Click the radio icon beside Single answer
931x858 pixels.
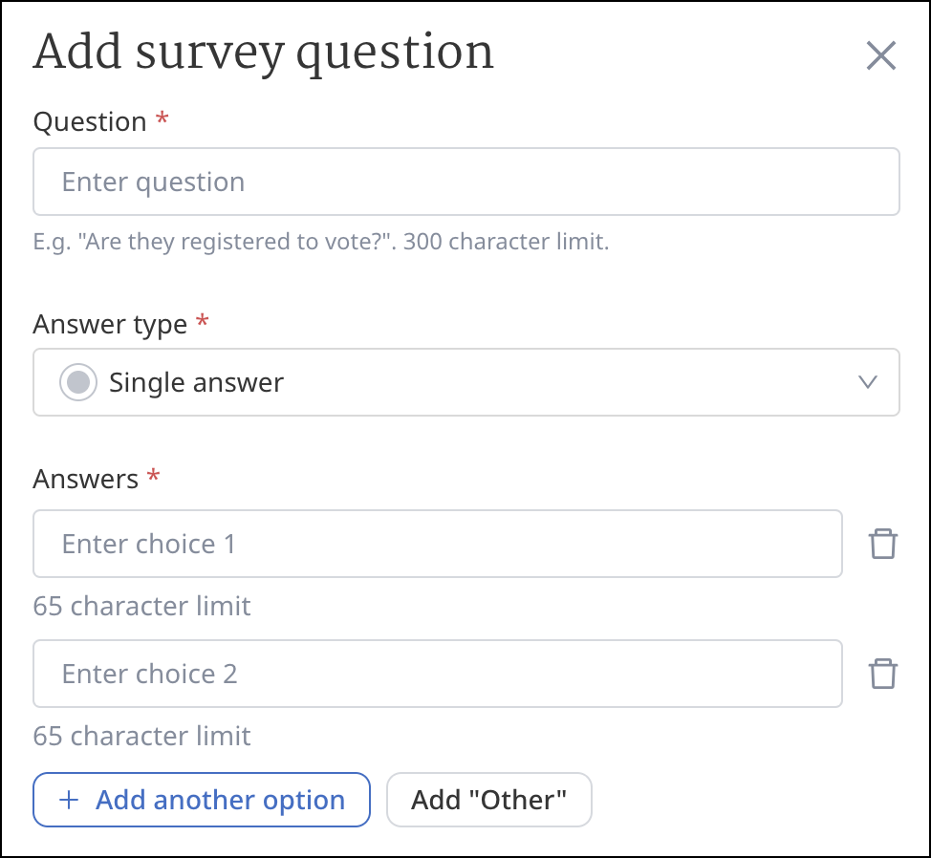tap(78, 383)
